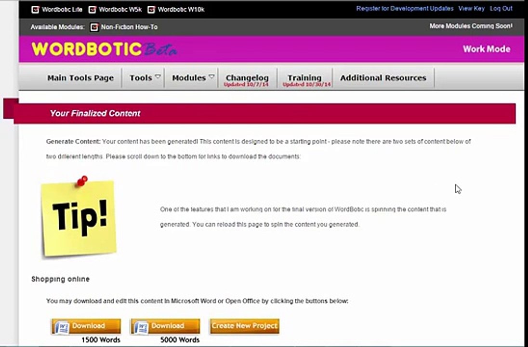Viewport: 528px width, 347px height.
Task: Open the Modules menu
Action: point(189,78)
